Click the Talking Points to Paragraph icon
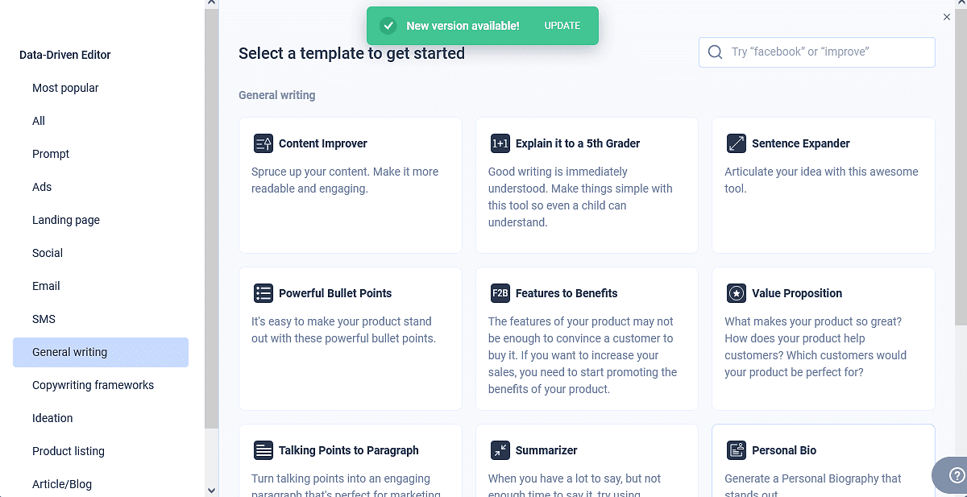Viewport: 967px width, 497px height. (x=263, y=450)
